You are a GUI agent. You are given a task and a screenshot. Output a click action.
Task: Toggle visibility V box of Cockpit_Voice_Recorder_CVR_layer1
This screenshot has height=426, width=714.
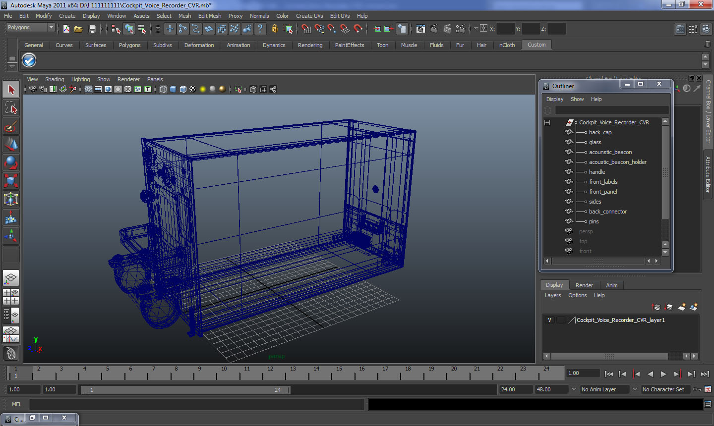tap(549, 320)
